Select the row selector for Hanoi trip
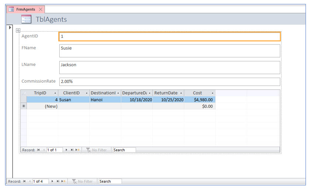 tap(24, 100)
